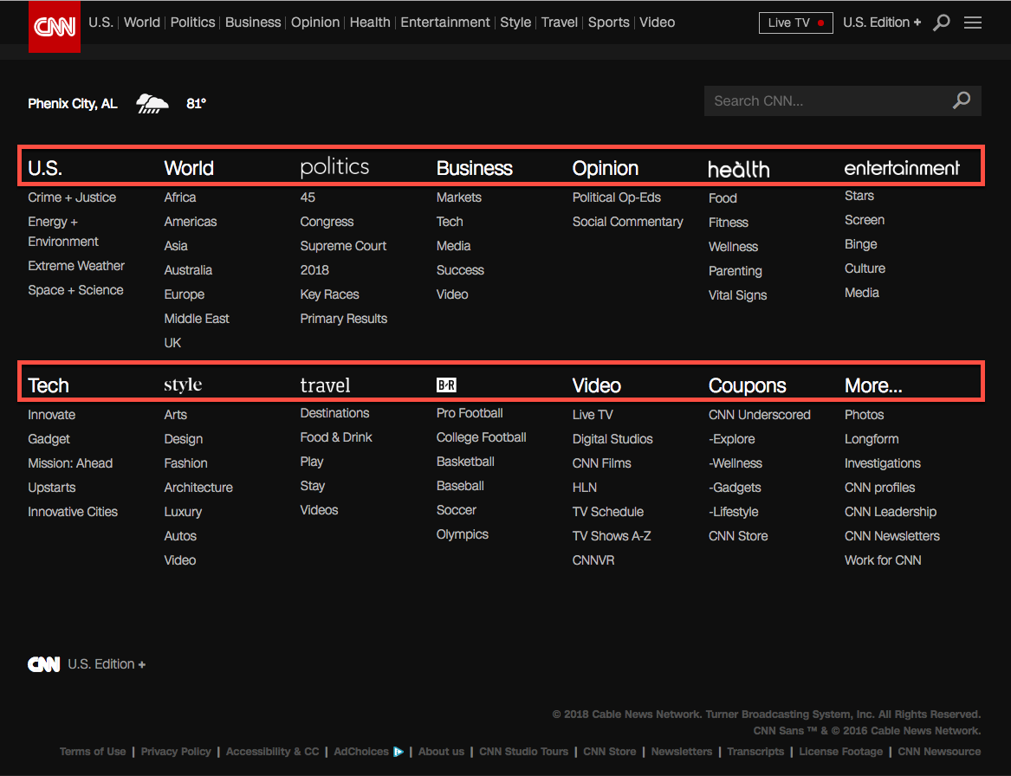The width and height of the screenshot is (1011, 776).
Task: Submit search with search box magnifier icon
Action: pyautogui.click(x=961, y=100)
